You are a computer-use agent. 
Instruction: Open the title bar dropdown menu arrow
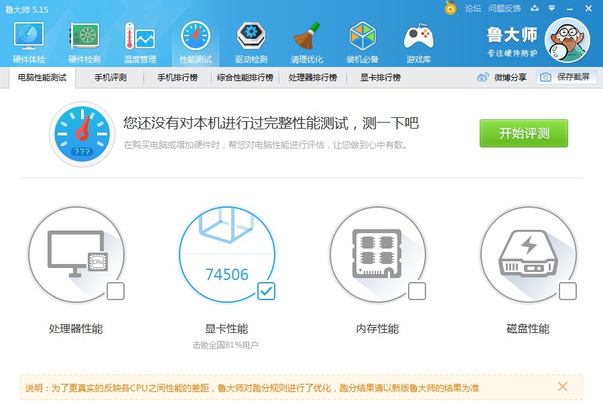coord(551,8)
